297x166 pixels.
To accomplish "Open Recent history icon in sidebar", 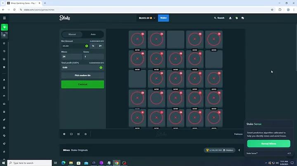I will pyautogui.click(x=4, y=51).
